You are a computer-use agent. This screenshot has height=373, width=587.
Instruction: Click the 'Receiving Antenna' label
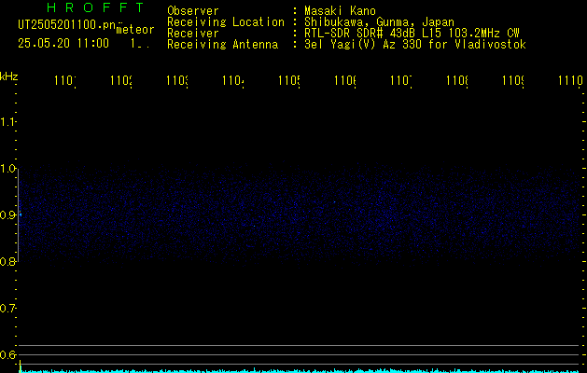(223, 45)
